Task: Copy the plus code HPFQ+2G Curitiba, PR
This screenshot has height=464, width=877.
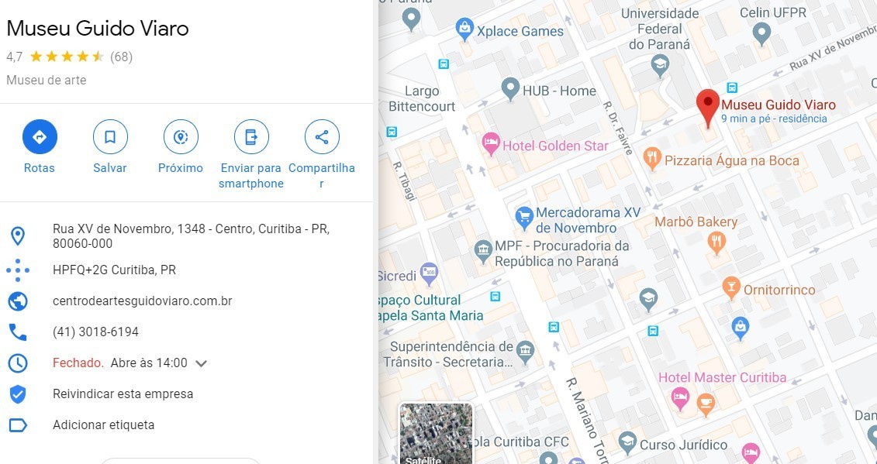Action: [x=114, y=270]
